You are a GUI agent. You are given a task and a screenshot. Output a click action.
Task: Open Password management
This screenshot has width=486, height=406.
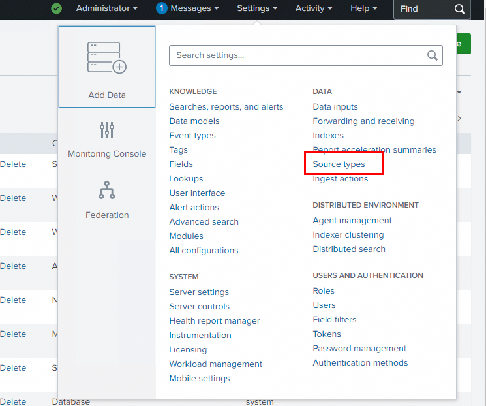coord(359,349)
